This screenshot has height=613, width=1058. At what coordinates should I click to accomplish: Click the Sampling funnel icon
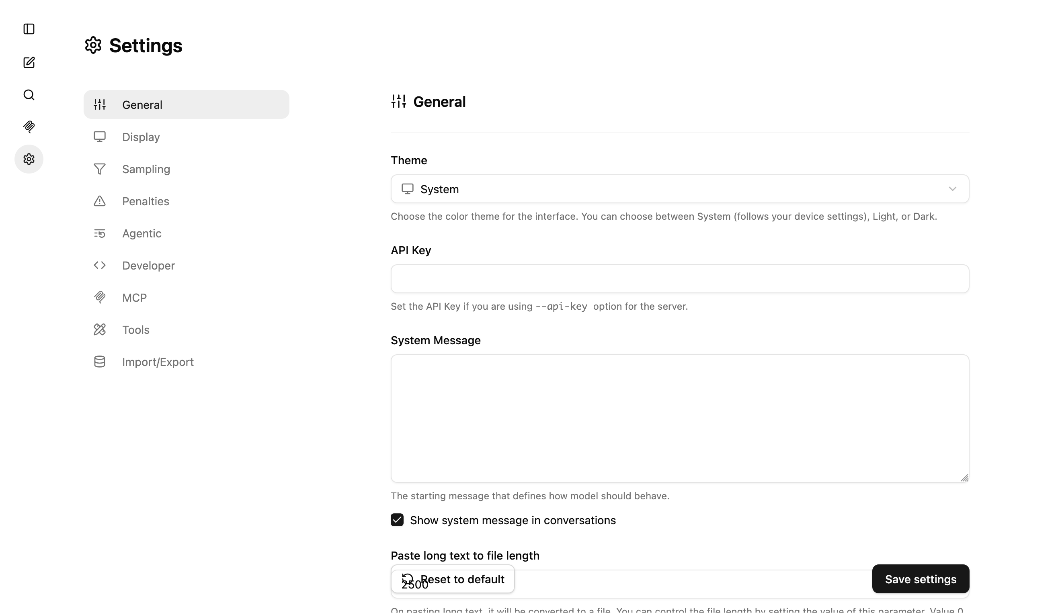[100, 169]
